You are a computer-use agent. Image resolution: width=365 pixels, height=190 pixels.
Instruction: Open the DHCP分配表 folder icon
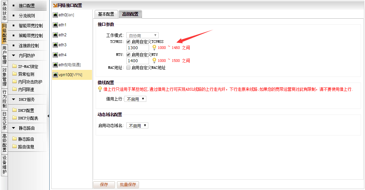click(x=14, y=118)
